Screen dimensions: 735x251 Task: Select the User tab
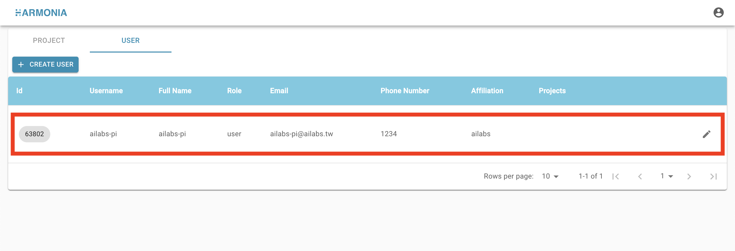tap(130, 40)
